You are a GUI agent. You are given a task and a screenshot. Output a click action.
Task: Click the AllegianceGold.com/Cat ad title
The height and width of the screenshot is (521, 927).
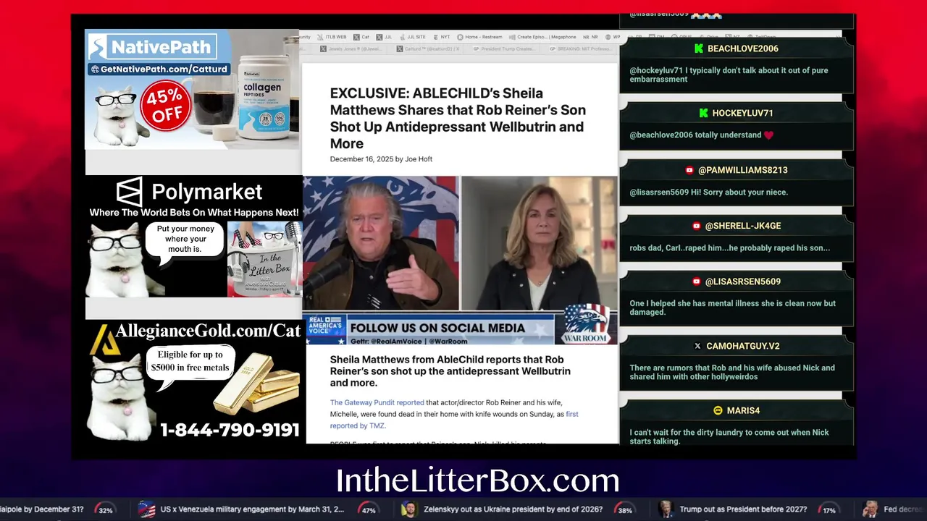tap(206, 331)
